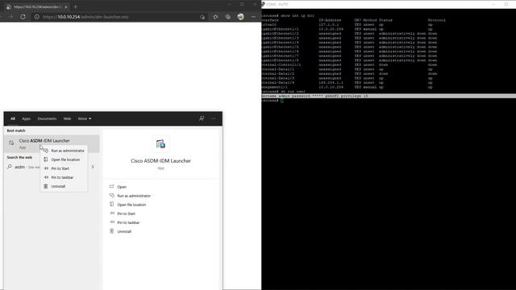Reload the page in the browser

[23, 17]
